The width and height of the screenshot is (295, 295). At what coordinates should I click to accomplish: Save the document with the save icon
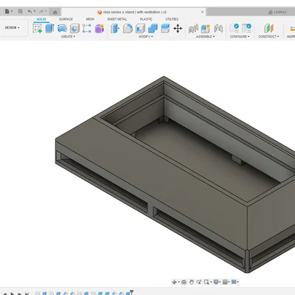[21, 11]
